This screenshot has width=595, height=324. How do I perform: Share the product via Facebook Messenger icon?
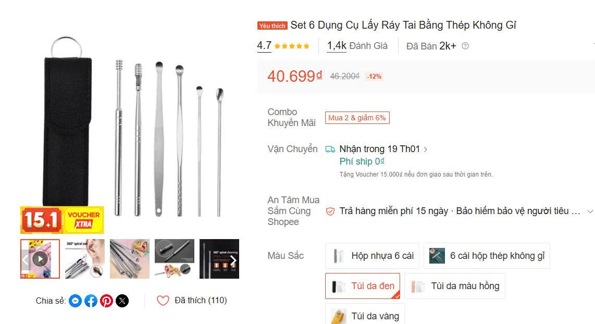[75, 301]
